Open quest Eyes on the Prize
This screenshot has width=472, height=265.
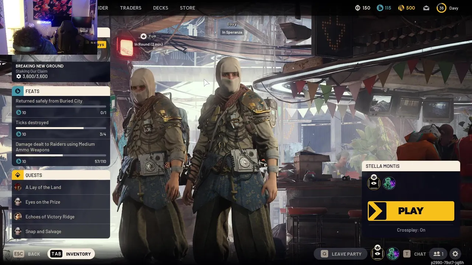click(x=61, y=202)
